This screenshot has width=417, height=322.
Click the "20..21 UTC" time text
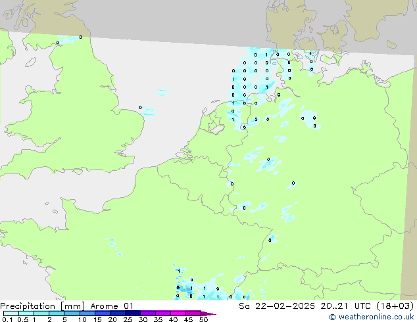coord(345,306)
